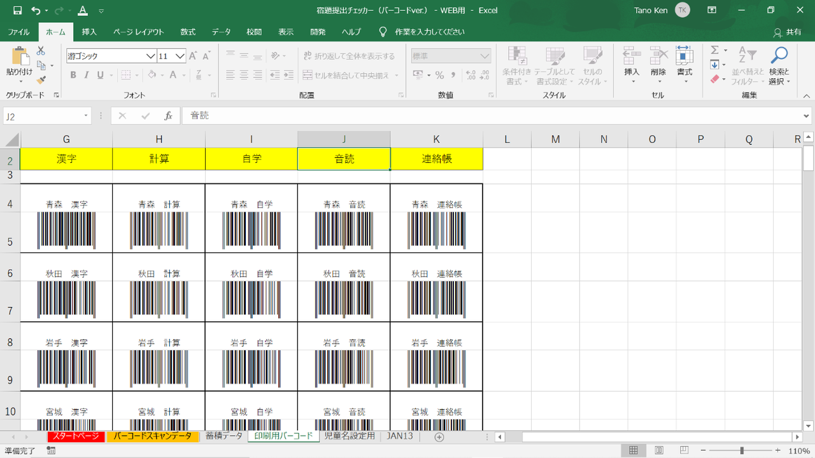Switch to the 挿入 ribbon tab
815x458 pixels.
click(89, 32)
